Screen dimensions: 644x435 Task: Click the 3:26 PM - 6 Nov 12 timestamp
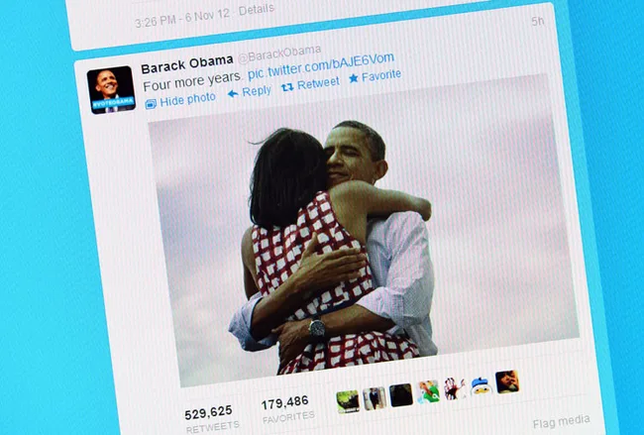pos(182,18)
